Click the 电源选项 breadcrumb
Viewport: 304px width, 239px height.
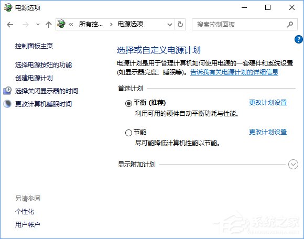tap(131, 24)
